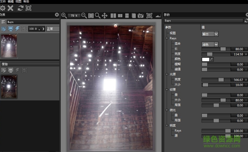The height and width of the screenshot is (152, 248).
Task: Click the refresh arrows icon in top toolbar
Action: click(x=21, y=8)
